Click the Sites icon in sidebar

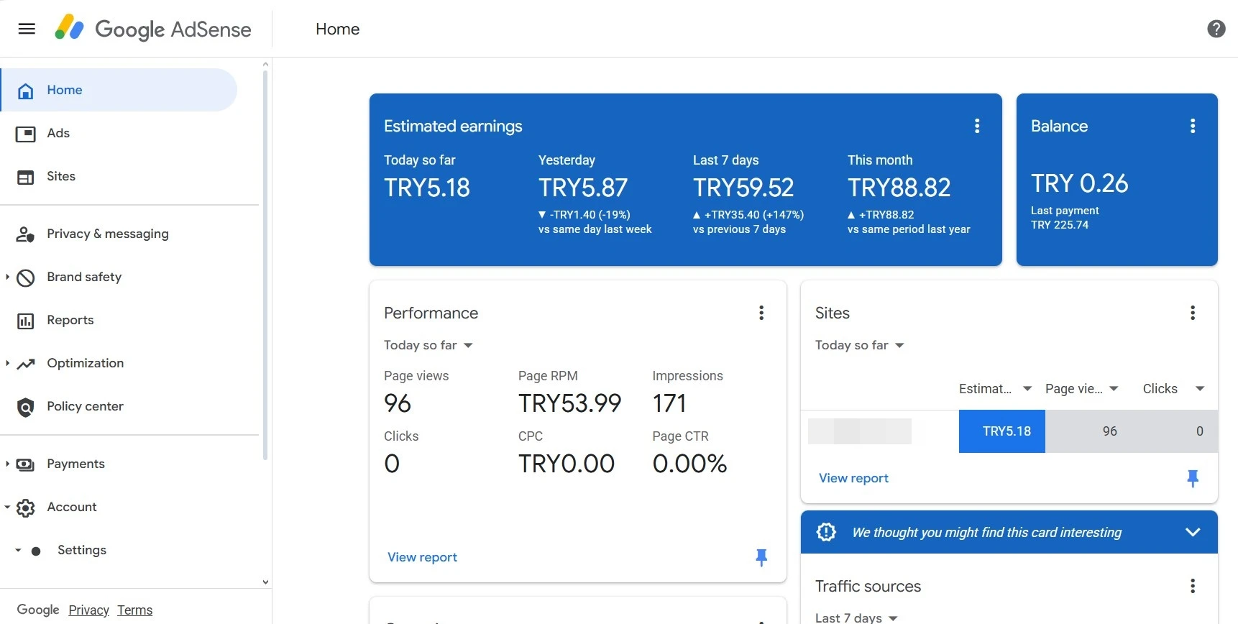[x=26, y=177]
